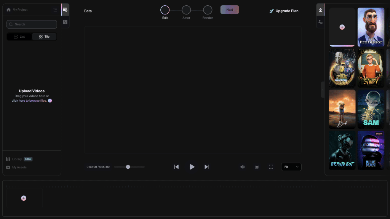The width and height of the screenshot is (390, 219).
Task: Collapse the actor panel with side handle
Action: [323, 90]
